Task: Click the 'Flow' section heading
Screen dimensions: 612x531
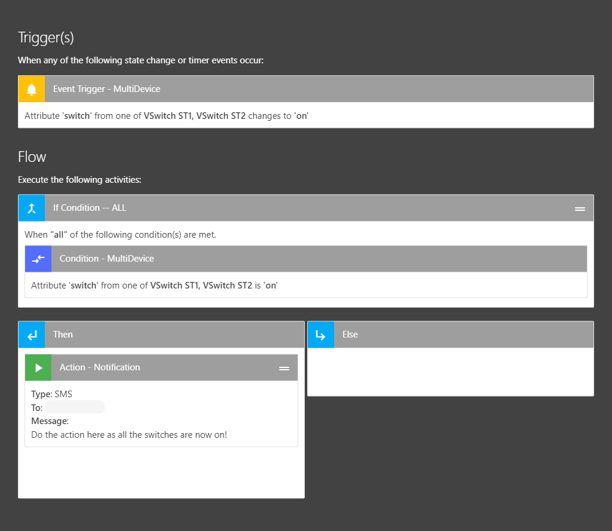Action: click(x=32, y=156)
